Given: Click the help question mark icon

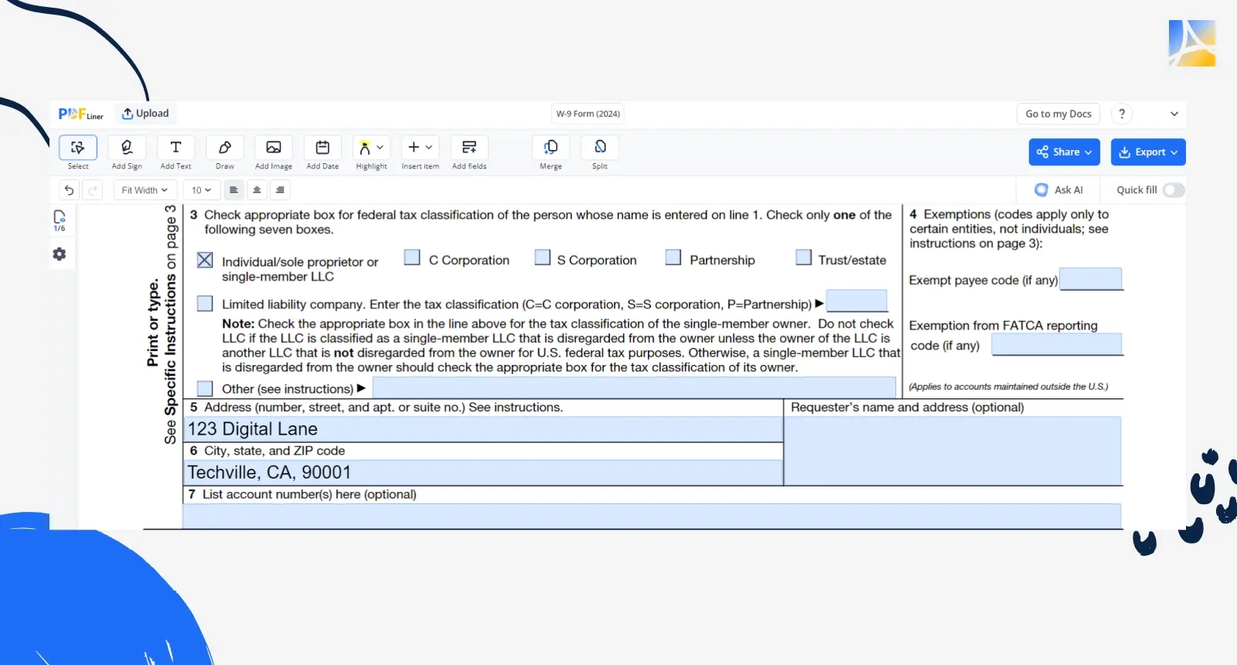Looking at the screenshot, I should click(x=1122, y=114).
